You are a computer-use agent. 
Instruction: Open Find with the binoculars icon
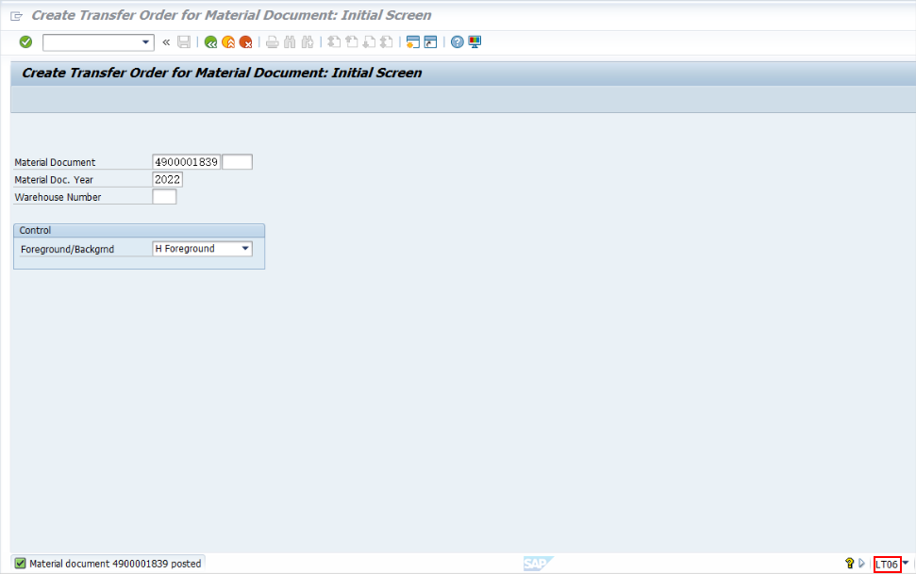[x=291, y=41]
